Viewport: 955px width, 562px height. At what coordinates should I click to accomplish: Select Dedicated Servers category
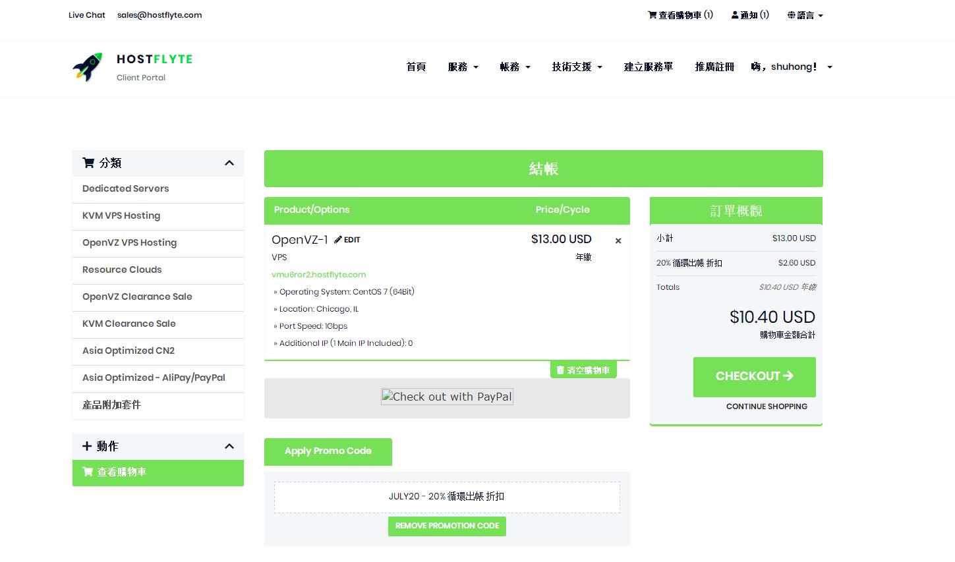click(158, 189)
